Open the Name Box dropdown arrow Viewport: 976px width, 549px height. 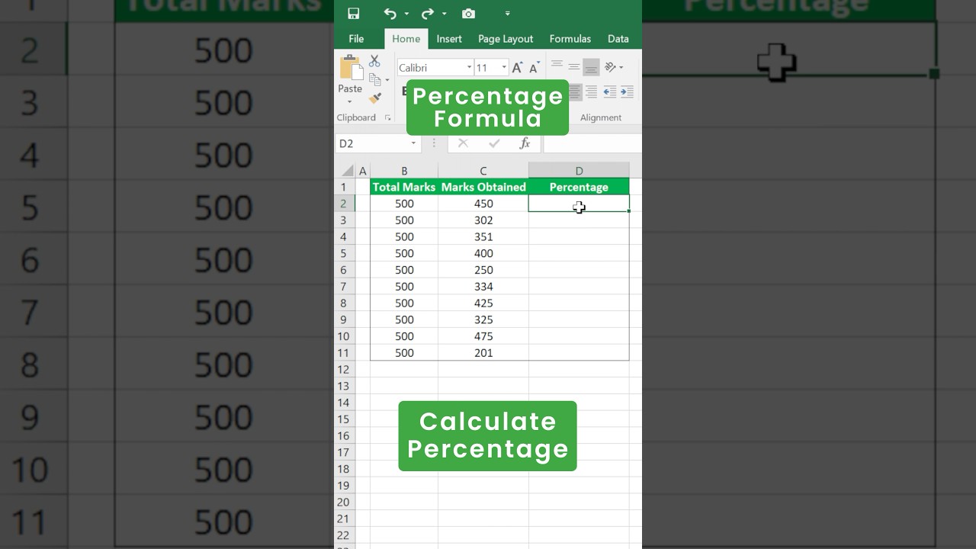tap(414, 143)
